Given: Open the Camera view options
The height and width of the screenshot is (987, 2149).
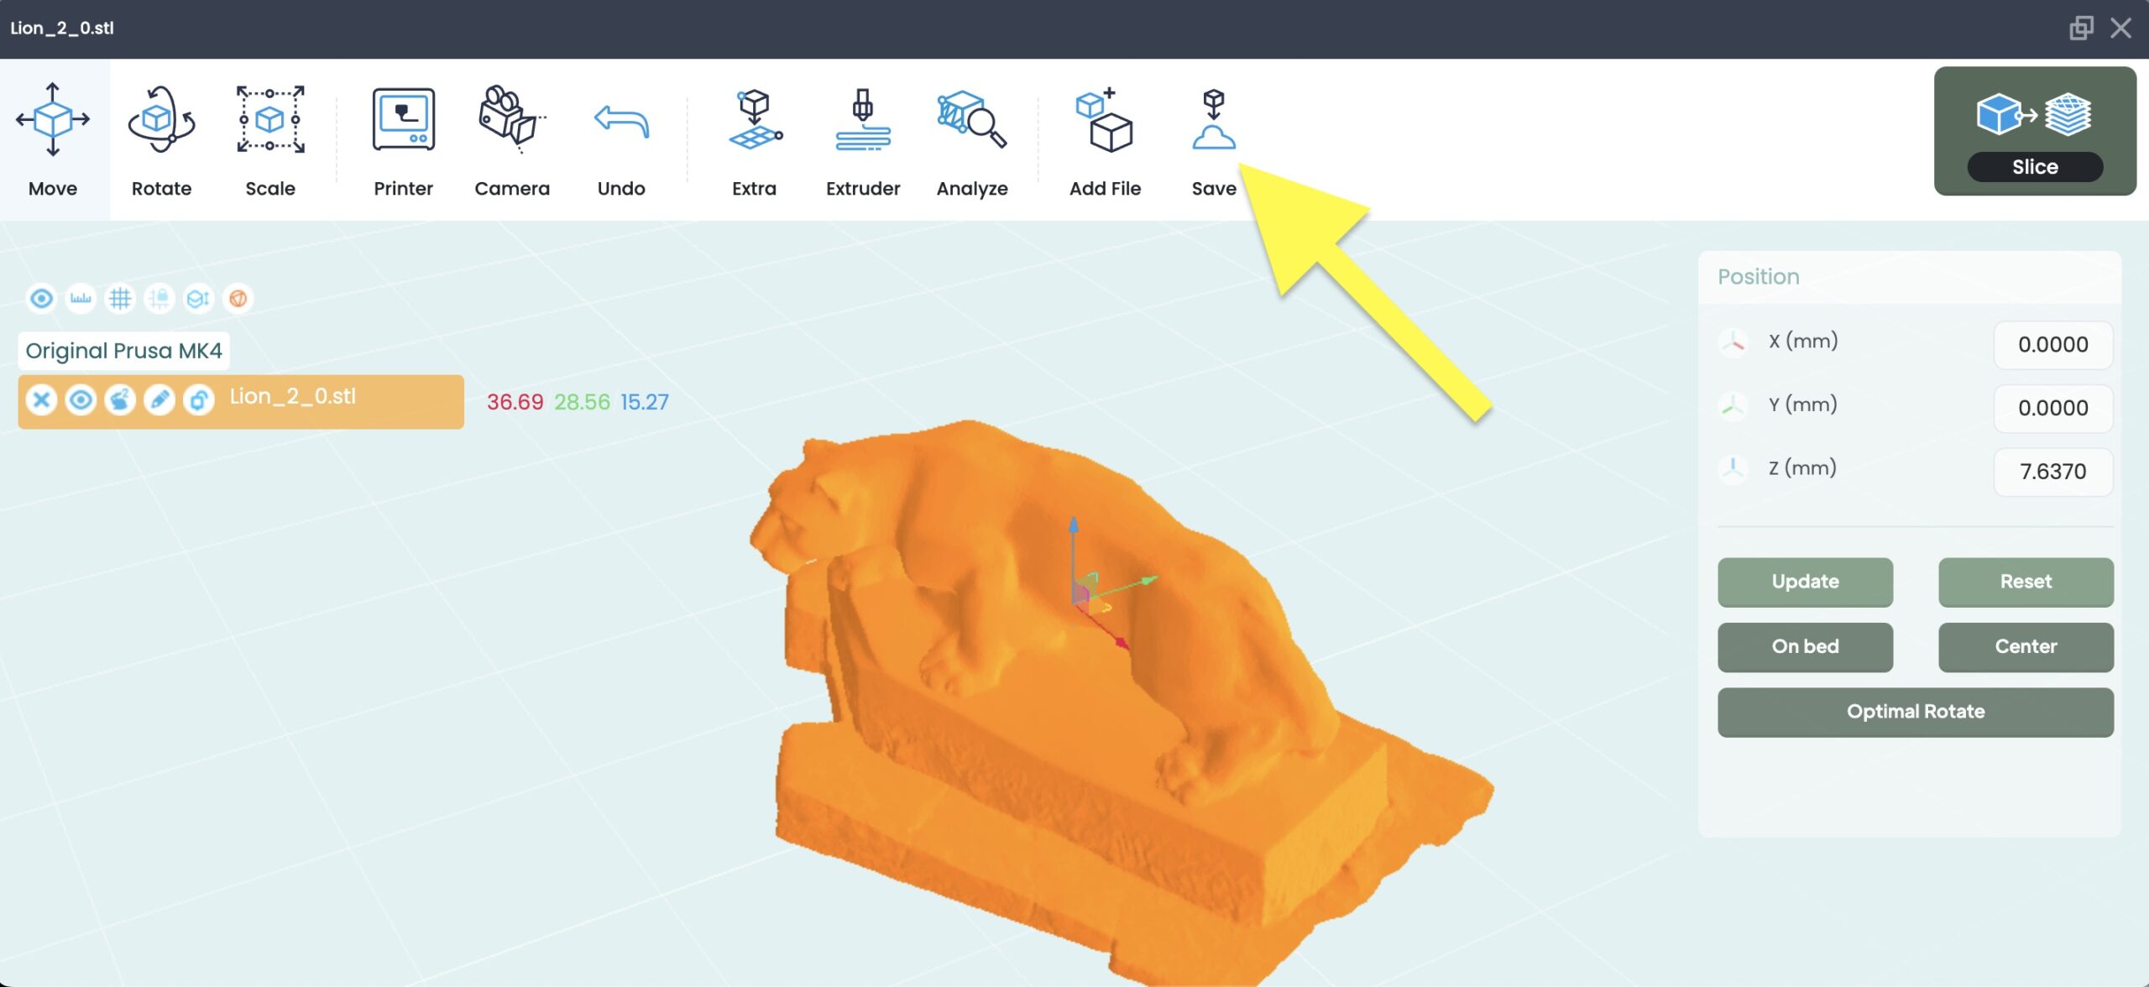Looking at the screenshot, I should (512, 139).
